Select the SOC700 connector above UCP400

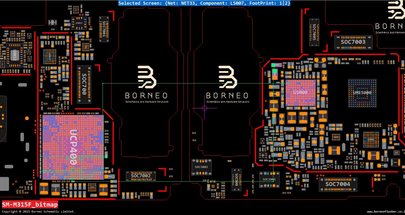point(84,84)
